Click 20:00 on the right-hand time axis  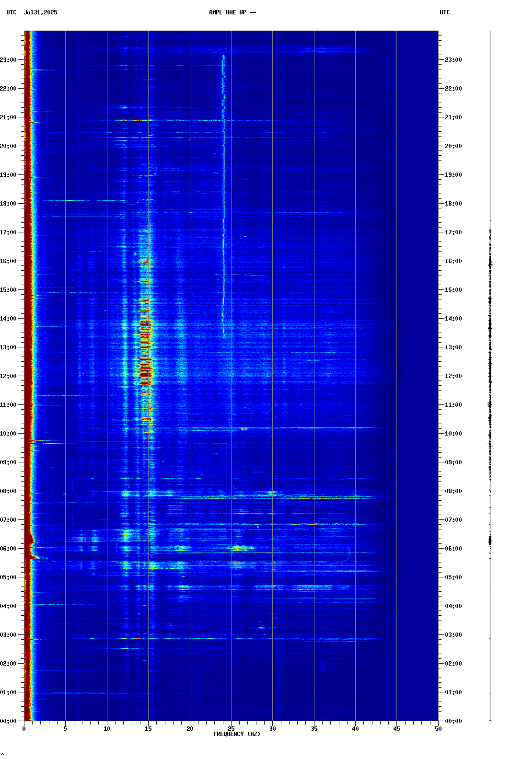pyautogui.click(x=453, y=146)
